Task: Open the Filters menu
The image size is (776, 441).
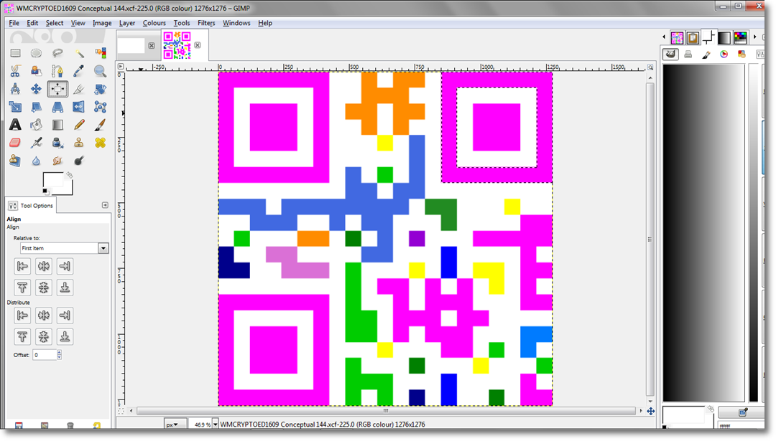Action: coord(206,23)
